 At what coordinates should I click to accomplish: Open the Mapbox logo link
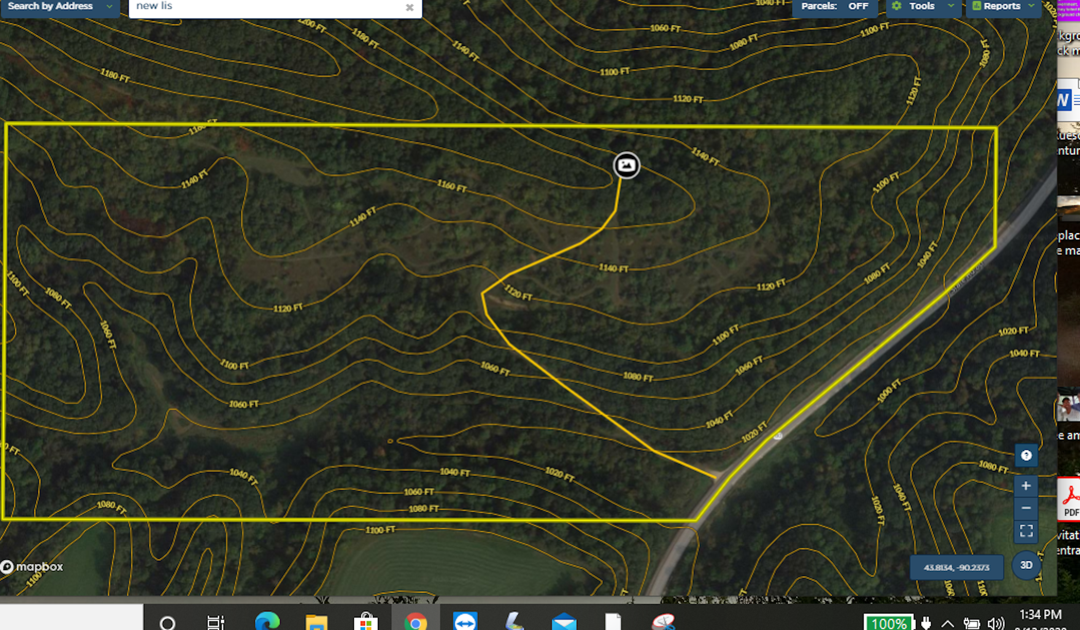tap(32, 567)
